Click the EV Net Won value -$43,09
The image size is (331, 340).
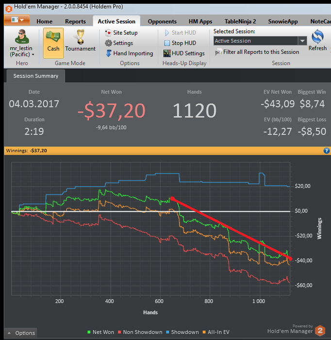[278, 104]
